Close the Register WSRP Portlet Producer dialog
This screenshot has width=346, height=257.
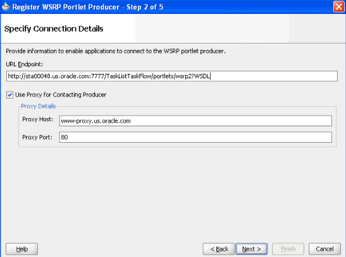pyautogui.click(x=338, y=6)
